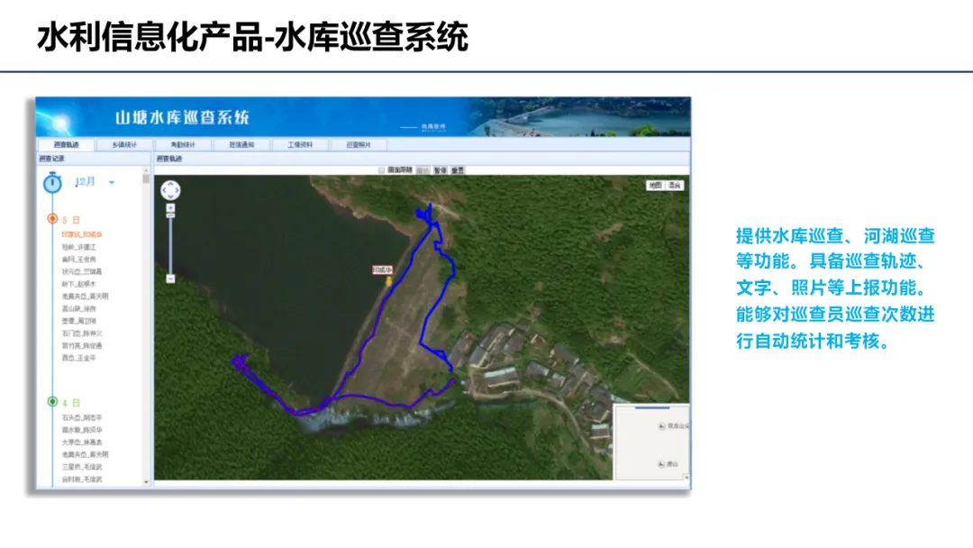
Task: Select the highlighted orange record under 5日
Action: click(82, 234)
